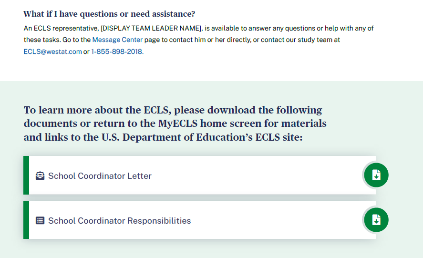Click the [DISPLAY TEAM LEADER NAME] placeholder text
The width and height of the screenshot is (423, 258).
(x=151, y=28)
